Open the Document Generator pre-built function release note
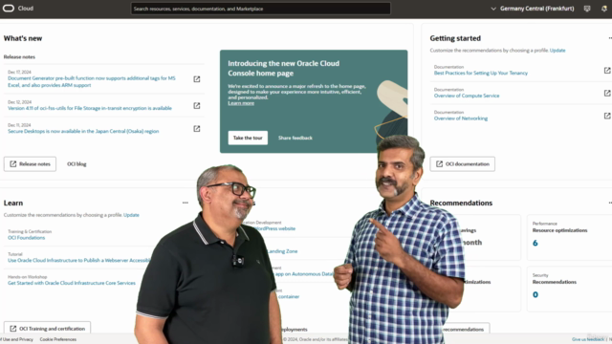Screen dimensions: 612x344 (x=92, y=81)
